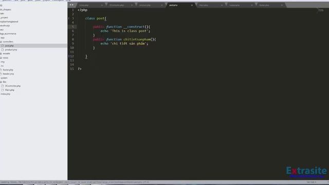This screenshot has height=185, width=329.
Task: Click 'class post{' declaration line
Action: 96,18
